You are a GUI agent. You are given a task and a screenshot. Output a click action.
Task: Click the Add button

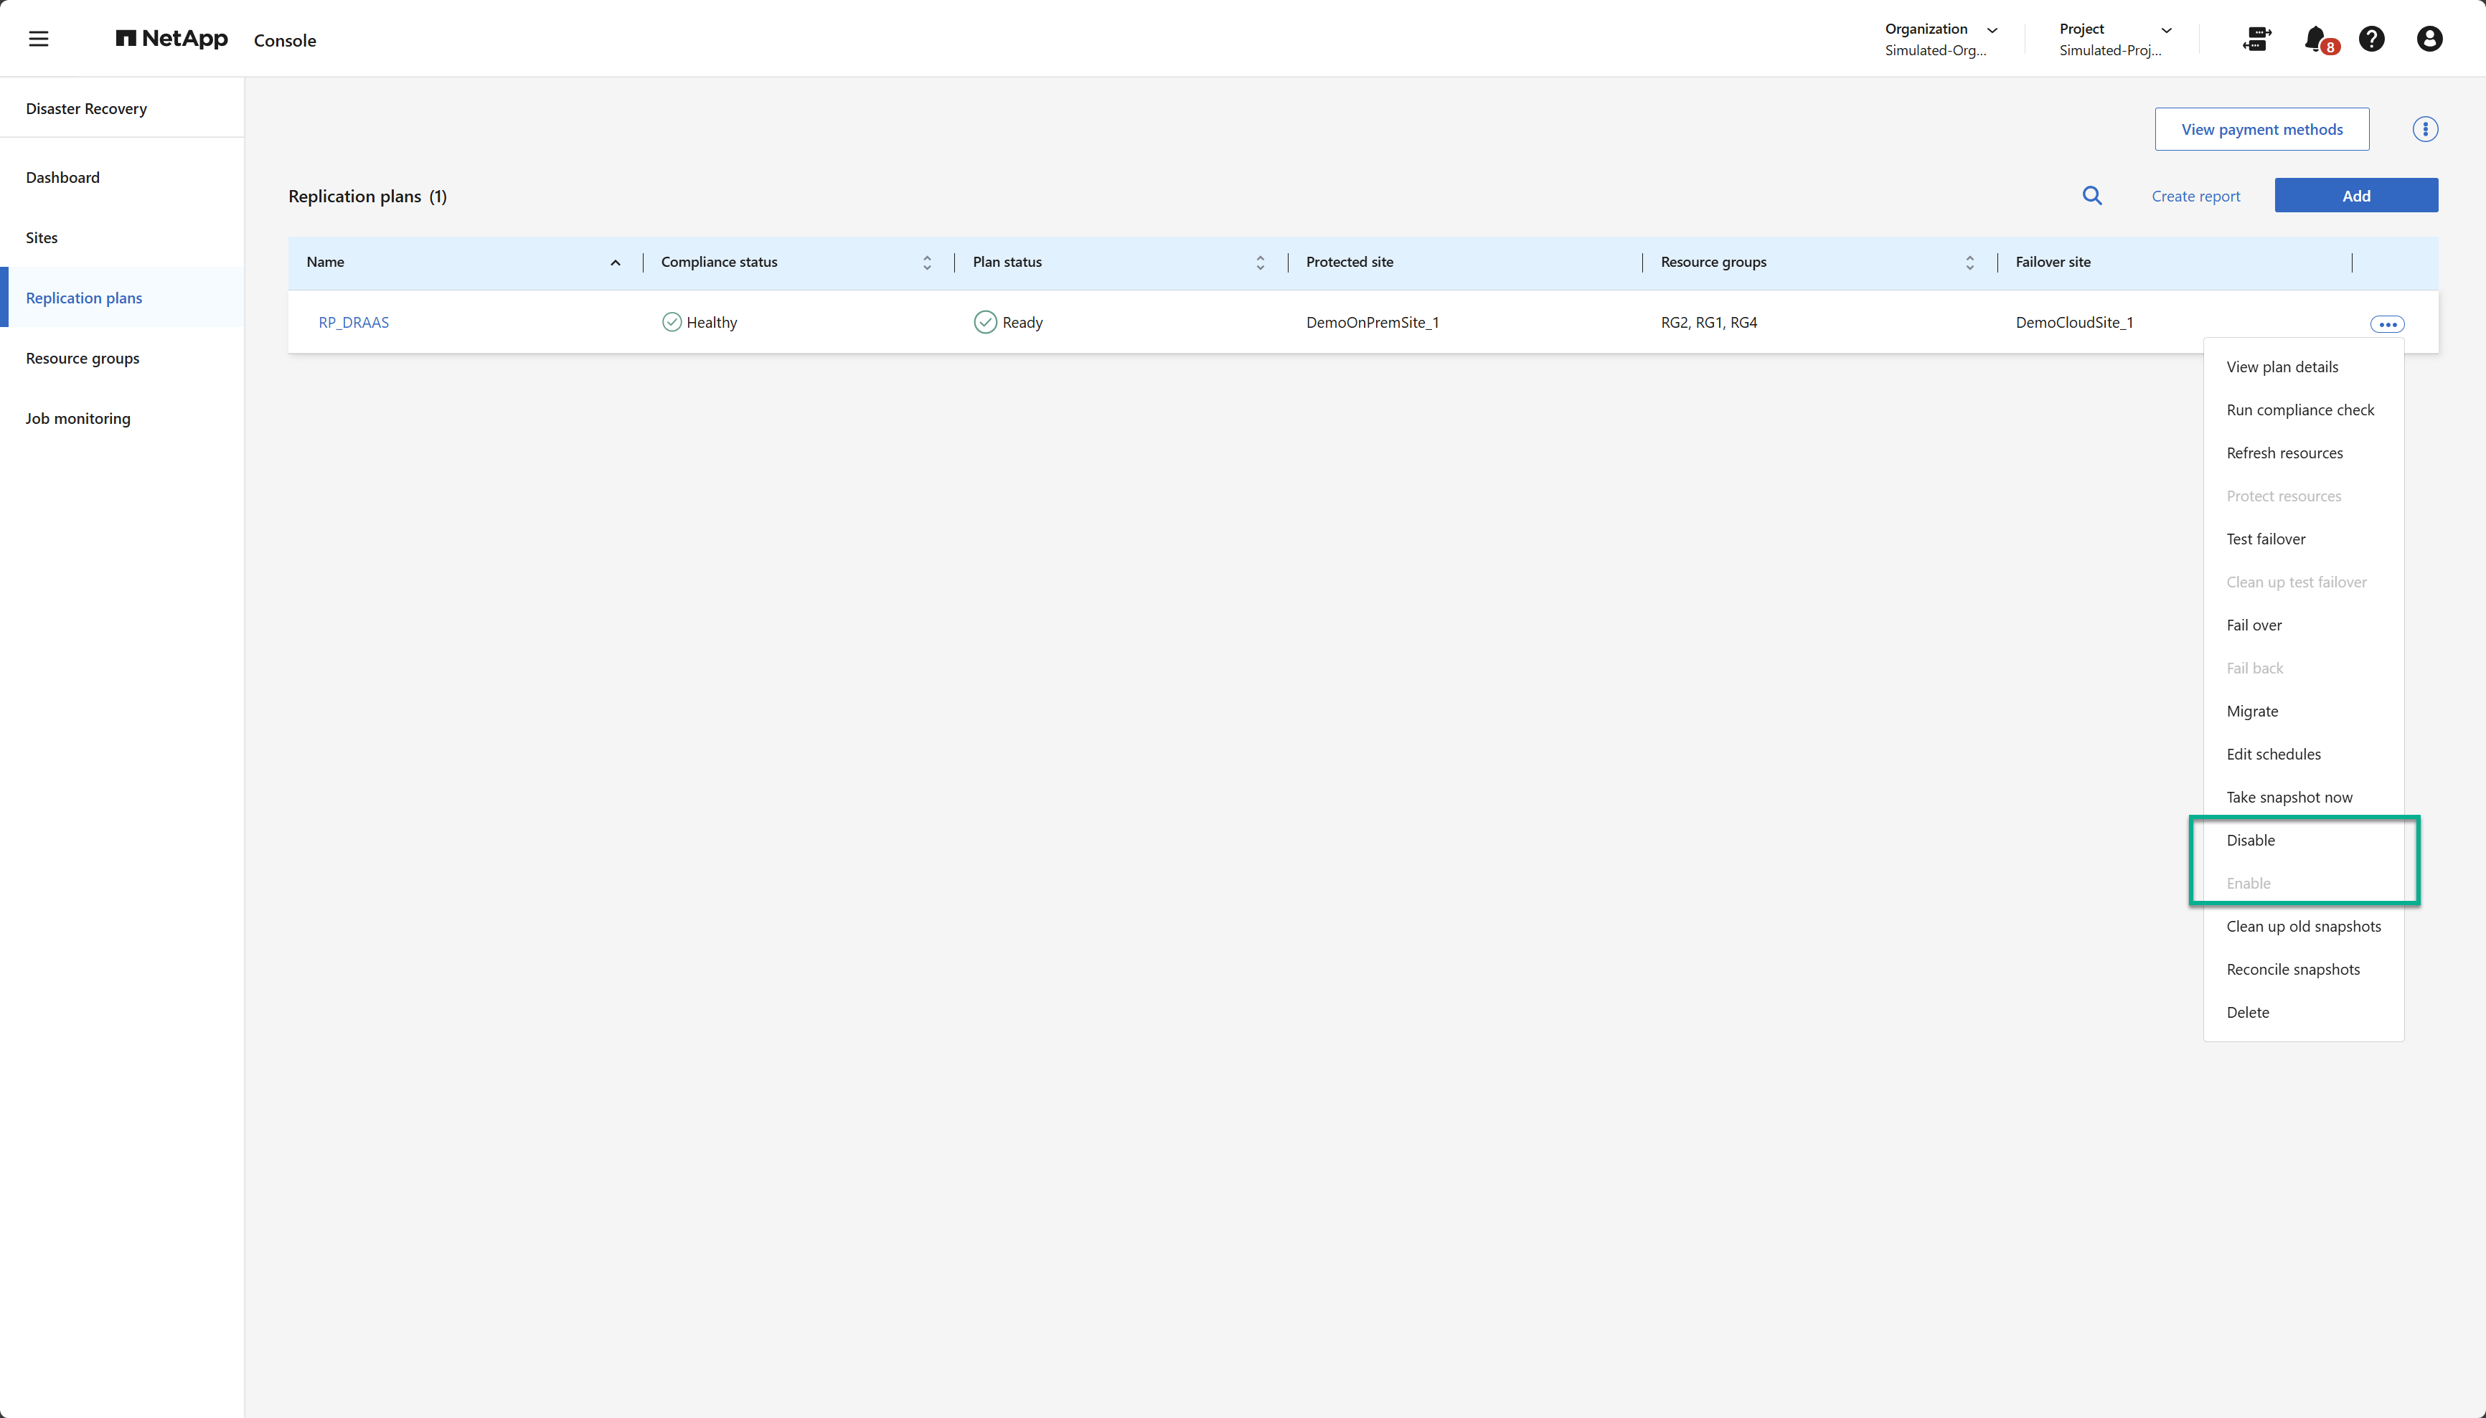pos(2355,196)
